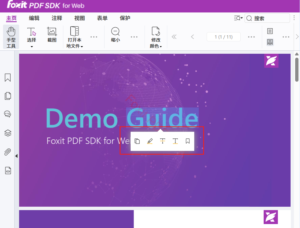Open the Bookmarks sidebar panel
The width and height of the screenshot is (300, 228).
coord(8,78)
